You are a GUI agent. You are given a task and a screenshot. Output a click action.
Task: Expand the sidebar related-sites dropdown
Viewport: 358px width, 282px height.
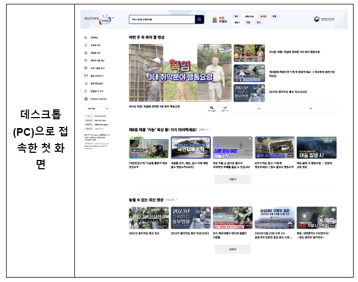pos(97,109)
